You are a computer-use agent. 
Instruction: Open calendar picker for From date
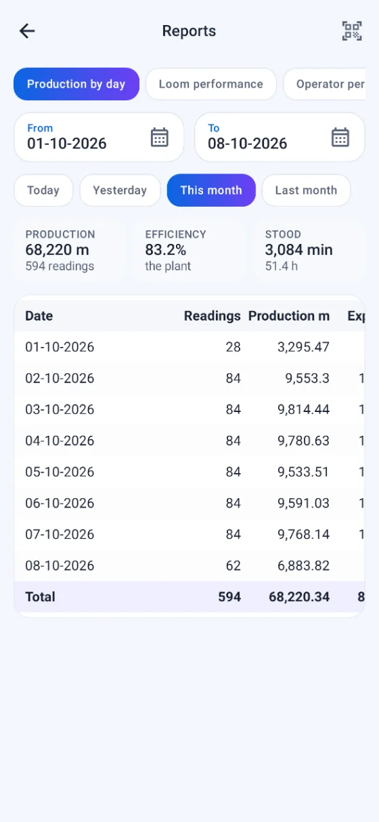(x=159, y=137)
